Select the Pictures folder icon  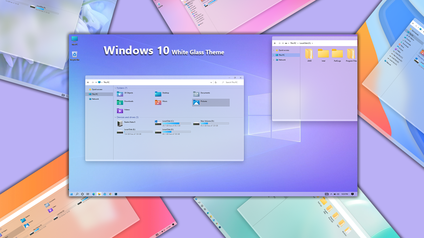[x=196, y=102]
